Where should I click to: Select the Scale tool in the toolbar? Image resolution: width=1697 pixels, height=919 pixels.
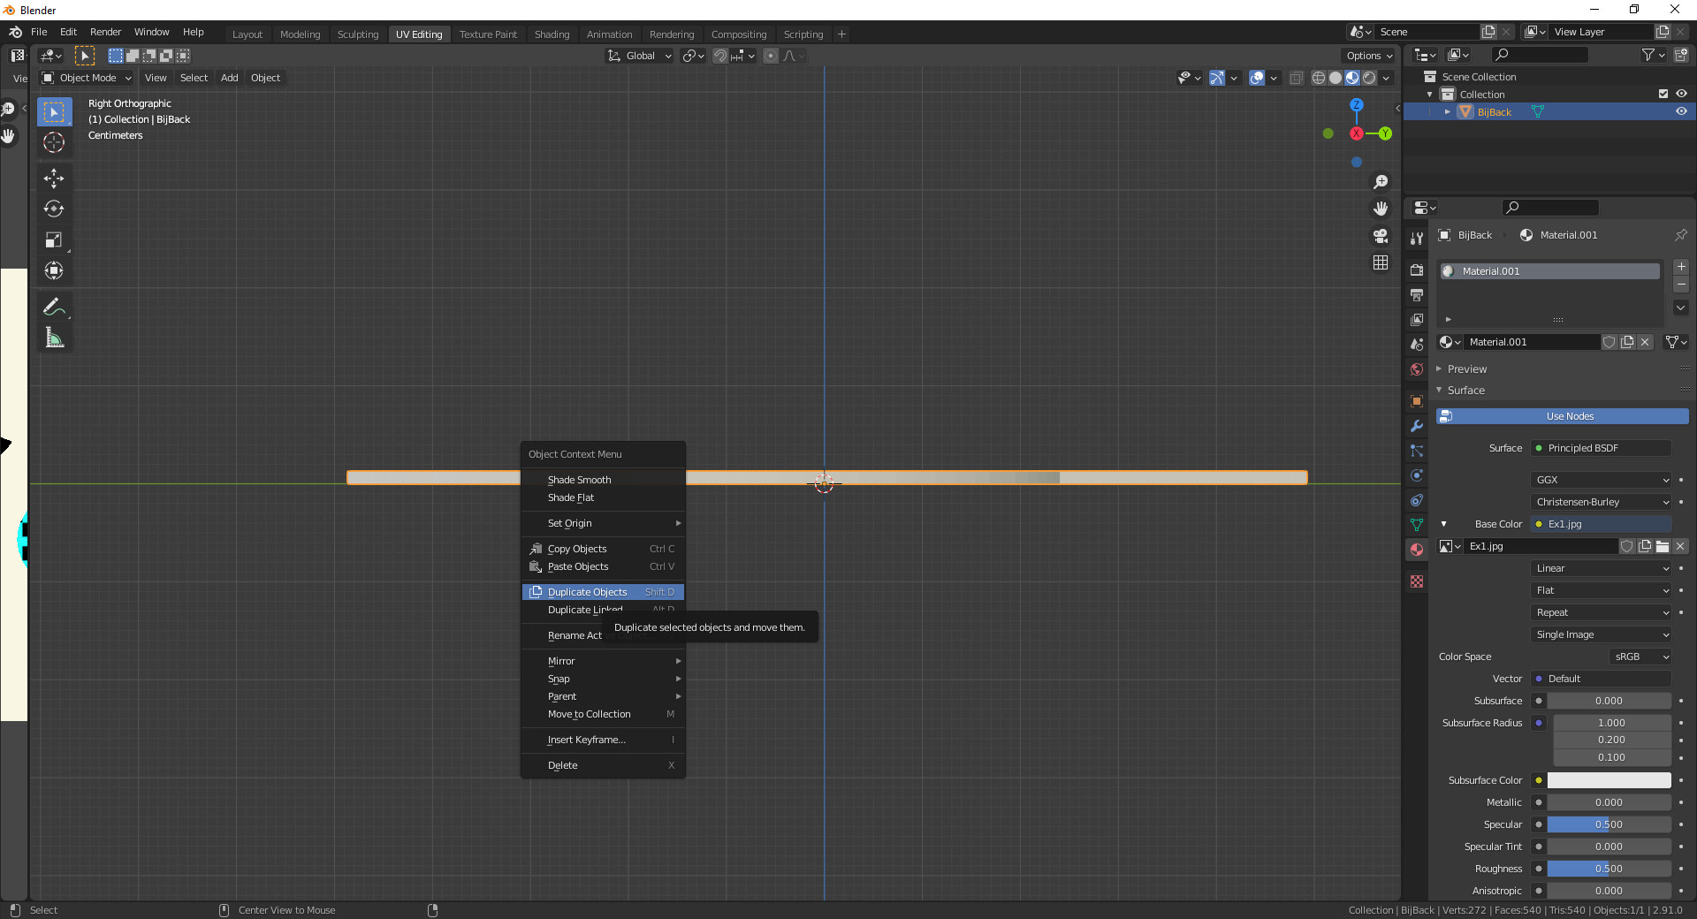(x=54, y=240)
